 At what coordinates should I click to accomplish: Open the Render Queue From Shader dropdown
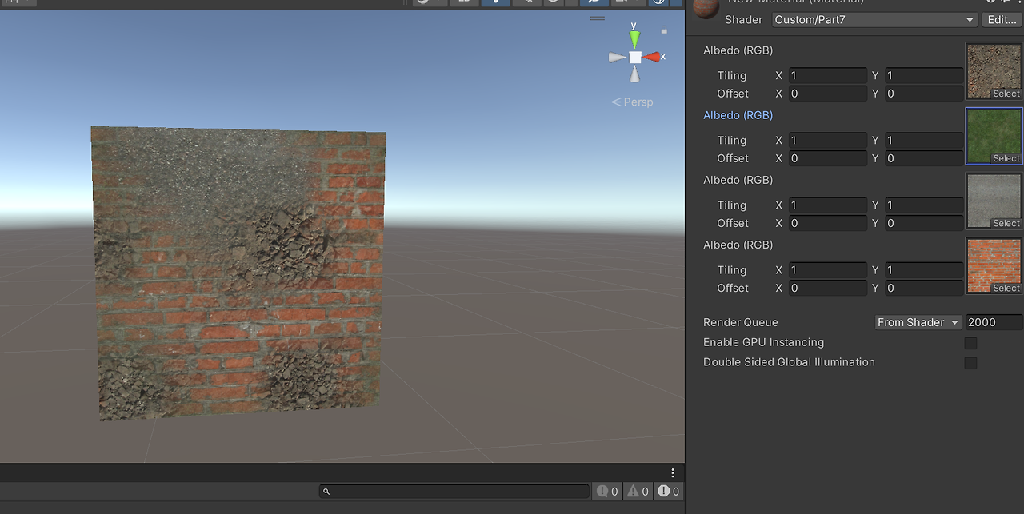pos(918,322)
